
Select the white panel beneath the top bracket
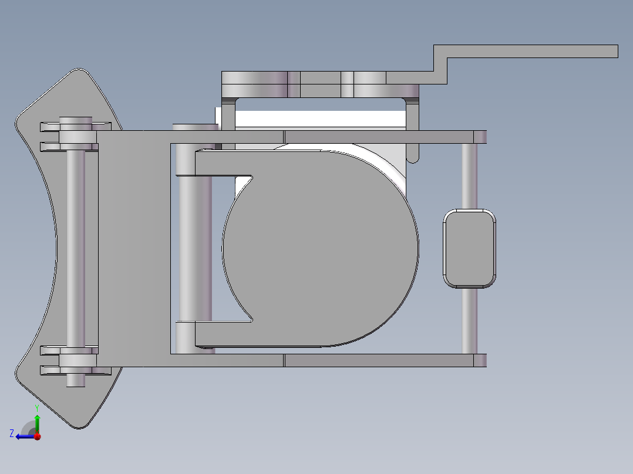[x=320, y=119]
